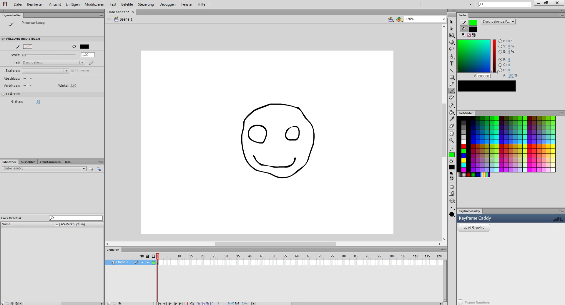Viewport: 565px width, 305px height.
Task: Select the Lasso tool
Action: tap(452, 49)
